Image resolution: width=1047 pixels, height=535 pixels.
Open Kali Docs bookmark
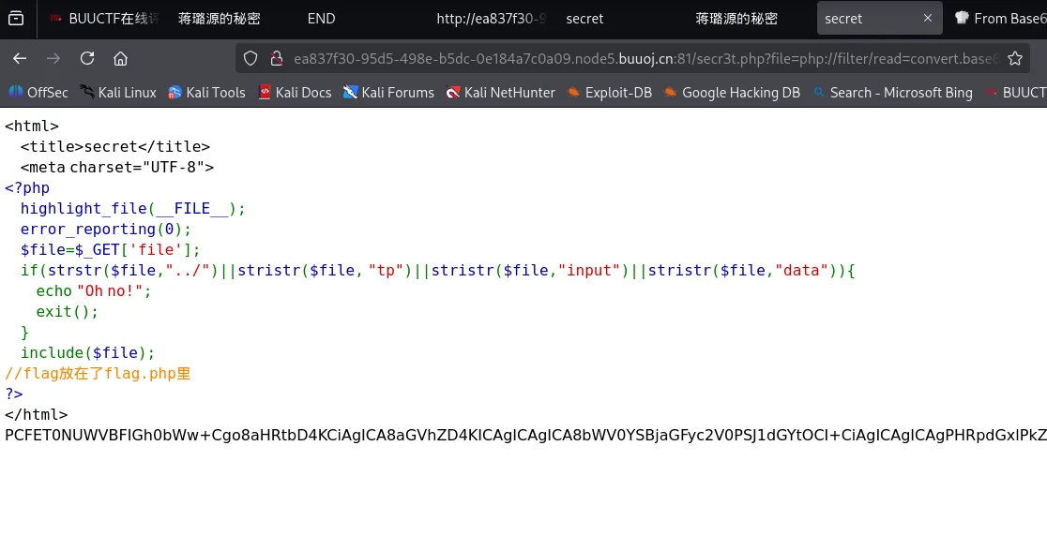click(x=295, y=93)
